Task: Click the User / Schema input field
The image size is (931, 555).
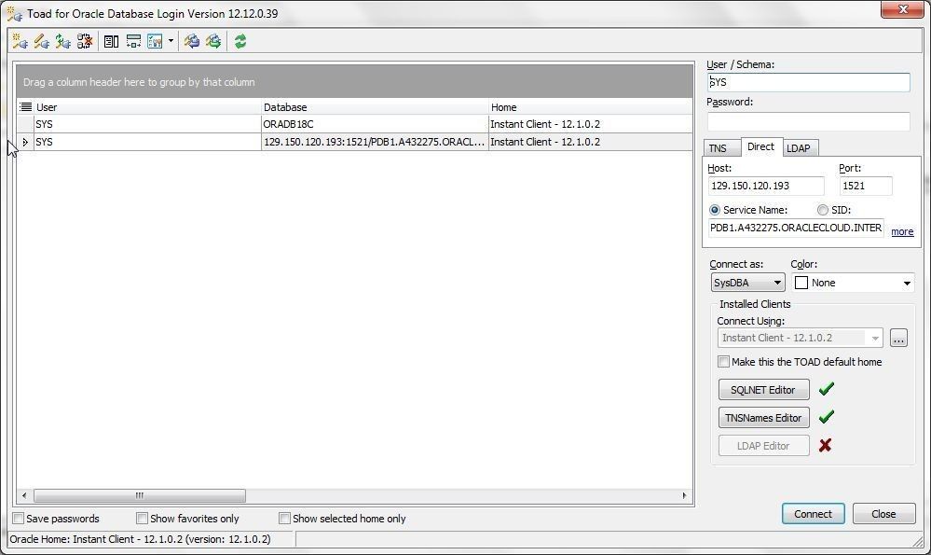Action: pos(808,82)
